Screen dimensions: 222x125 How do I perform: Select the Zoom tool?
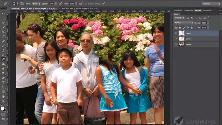click(3, 101)
